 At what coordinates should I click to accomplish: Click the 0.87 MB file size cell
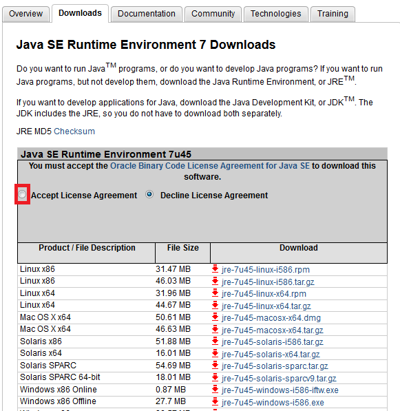coord(171,390)
